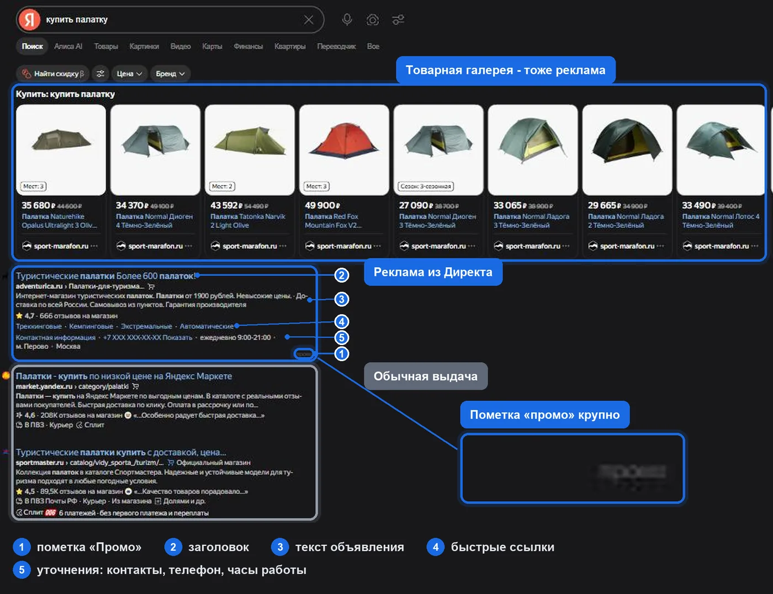Open the Экстремальные quick link
The height and width of the screenshot is (594, 773).
coord(146,326)
